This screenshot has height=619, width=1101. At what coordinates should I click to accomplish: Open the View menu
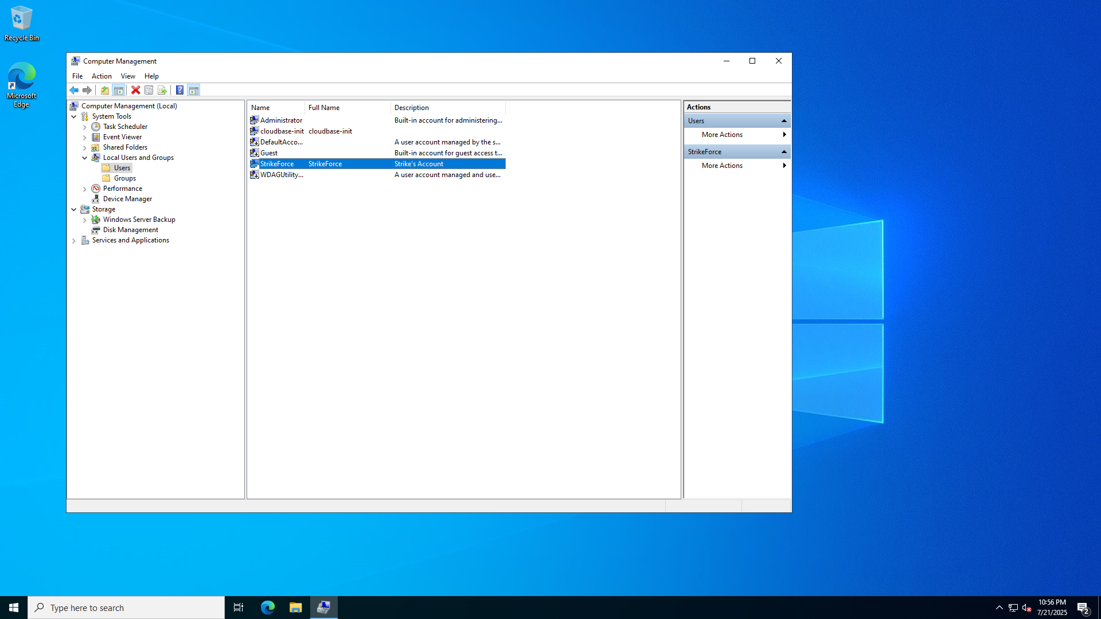128,76
